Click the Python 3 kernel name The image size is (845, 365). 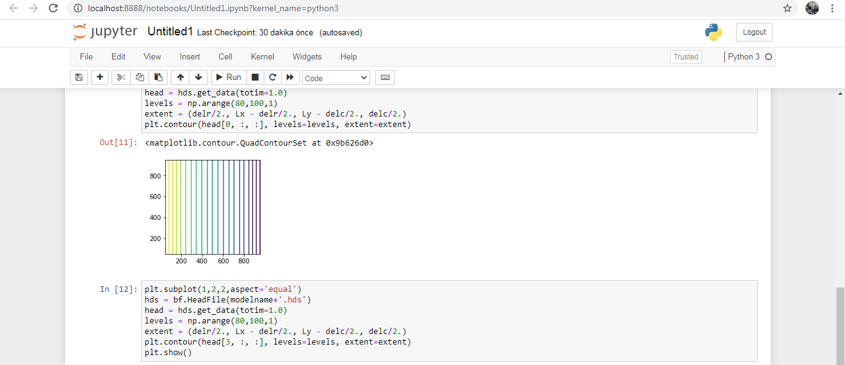tap(743, 56)
